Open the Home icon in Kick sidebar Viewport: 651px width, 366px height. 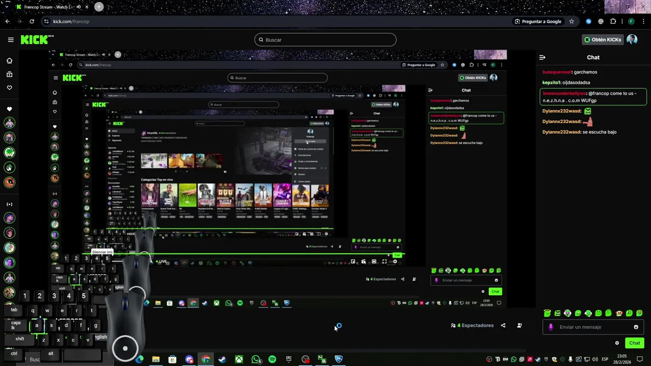[x=9, y=60]
